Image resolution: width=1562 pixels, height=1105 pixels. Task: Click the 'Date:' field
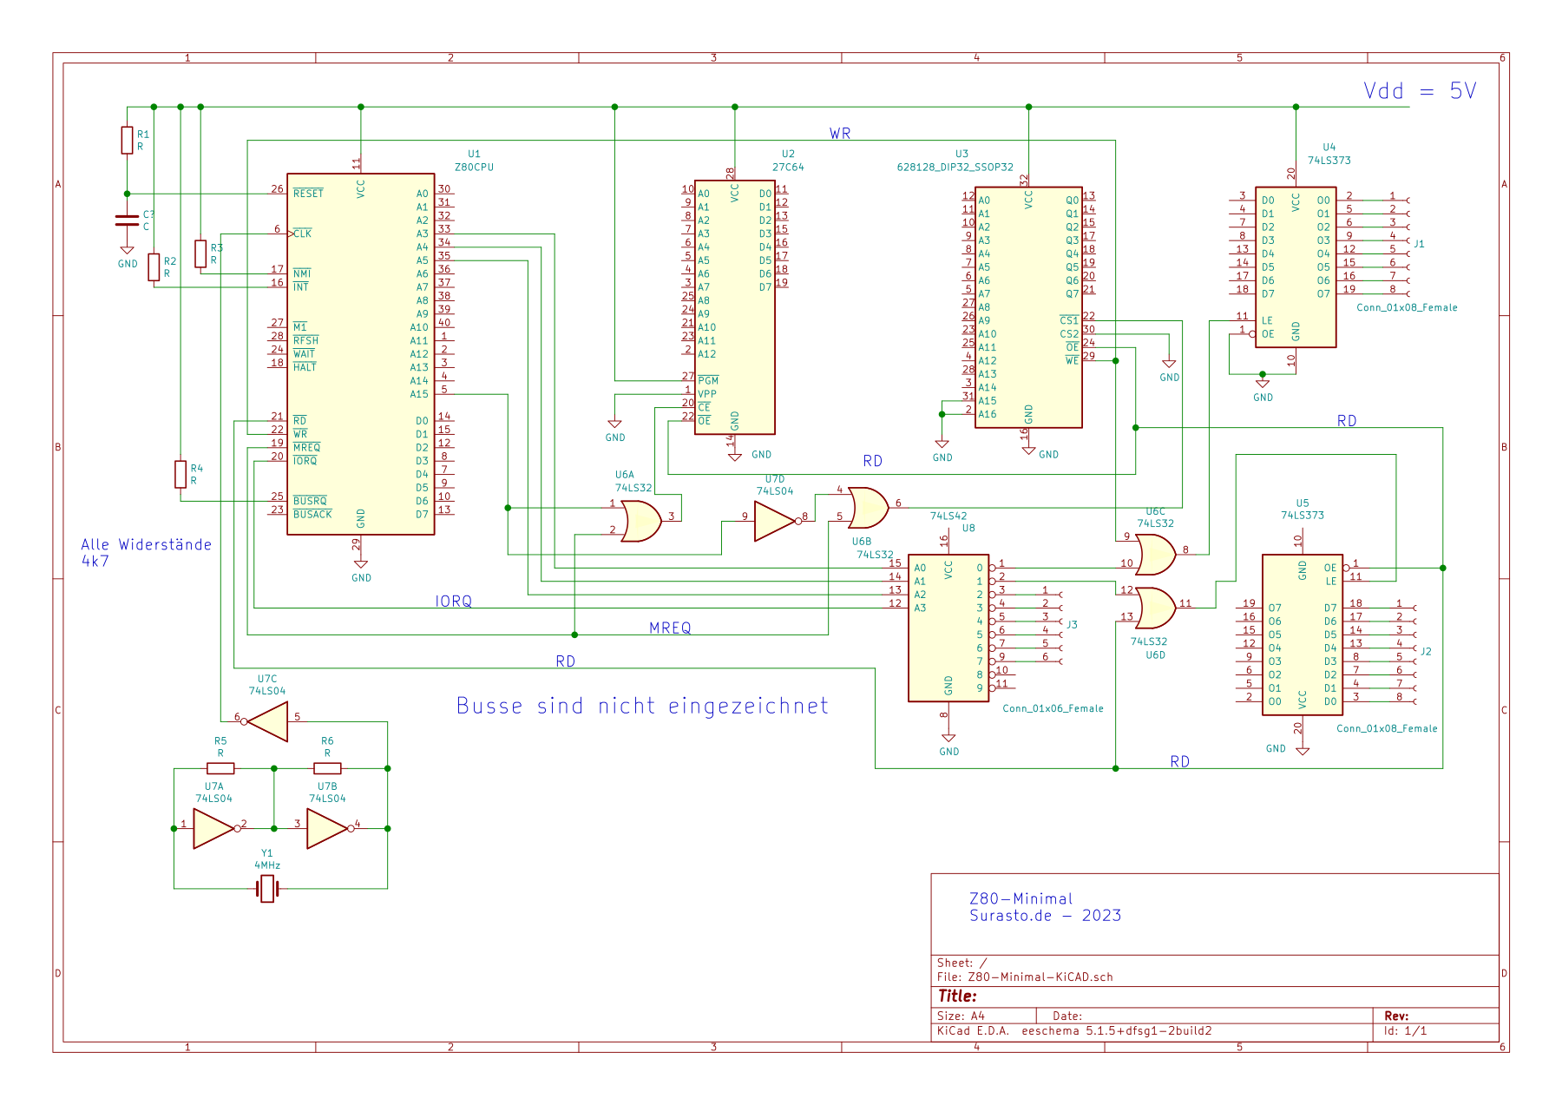point(1067,1016)
